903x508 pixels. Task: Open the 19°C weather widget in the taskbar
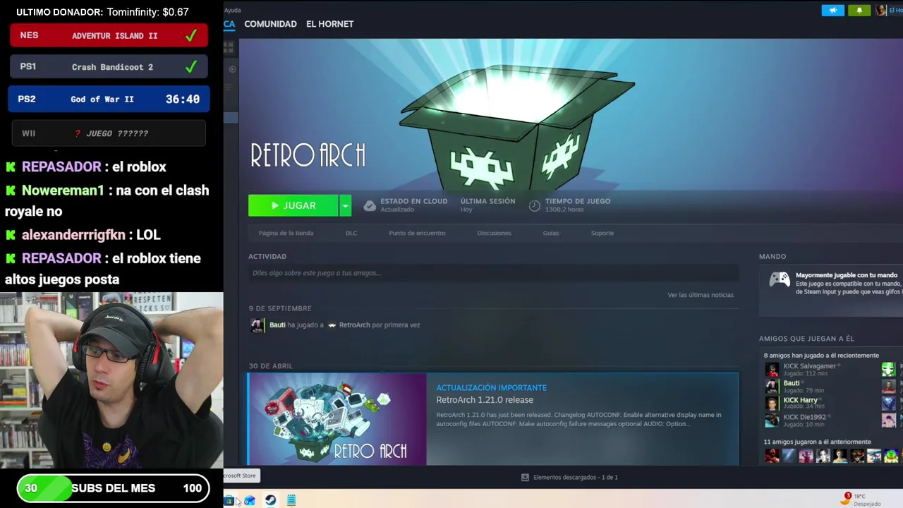click(x=861, y=499)
